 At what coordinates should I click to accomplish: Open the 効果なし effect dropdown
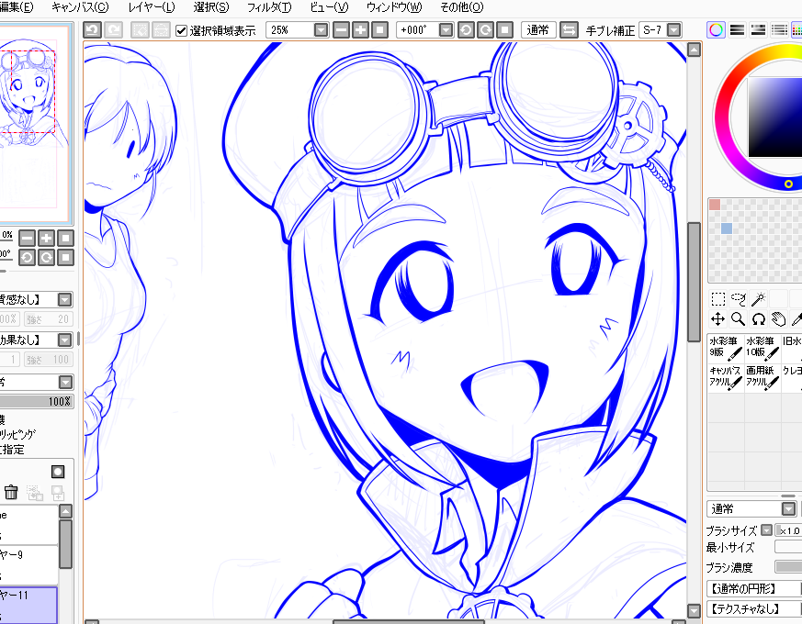(64, 340)
